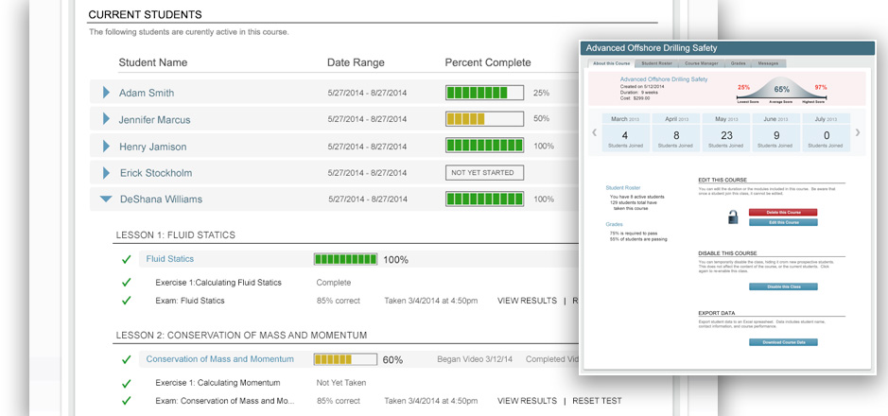The image size is (888, 416).
Task: Advance months with right chevron arrow
Action: 858,132
